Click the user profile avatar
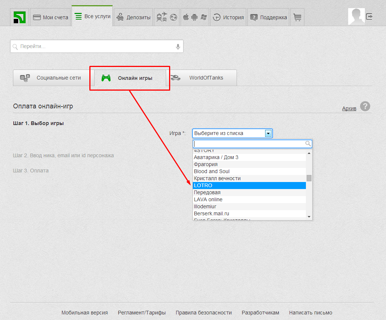 356,17
